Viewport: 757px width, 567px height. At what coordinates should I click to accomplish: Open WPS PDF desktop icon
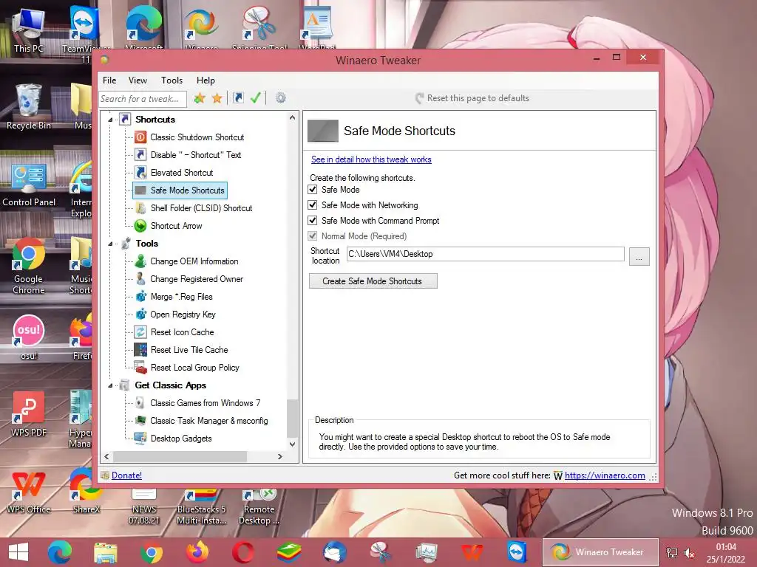[29, 414]
